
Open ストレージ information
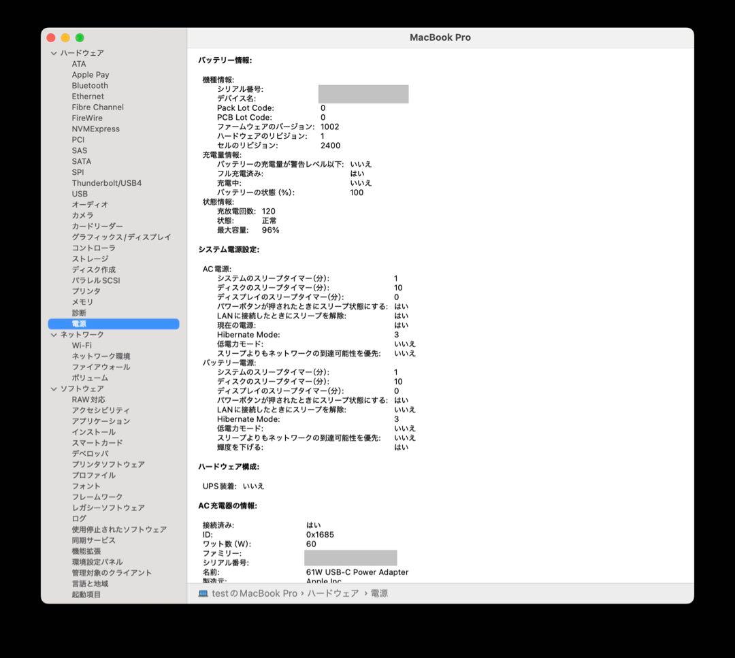point(90,258)
